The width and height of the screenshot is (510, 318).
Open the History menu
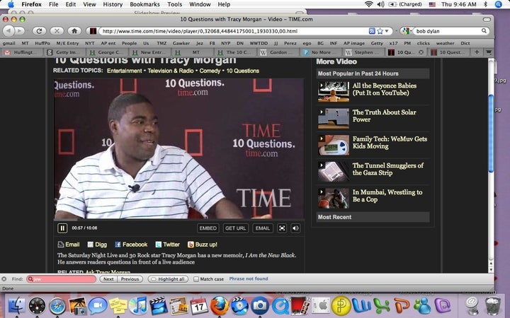tap(113, 4)
